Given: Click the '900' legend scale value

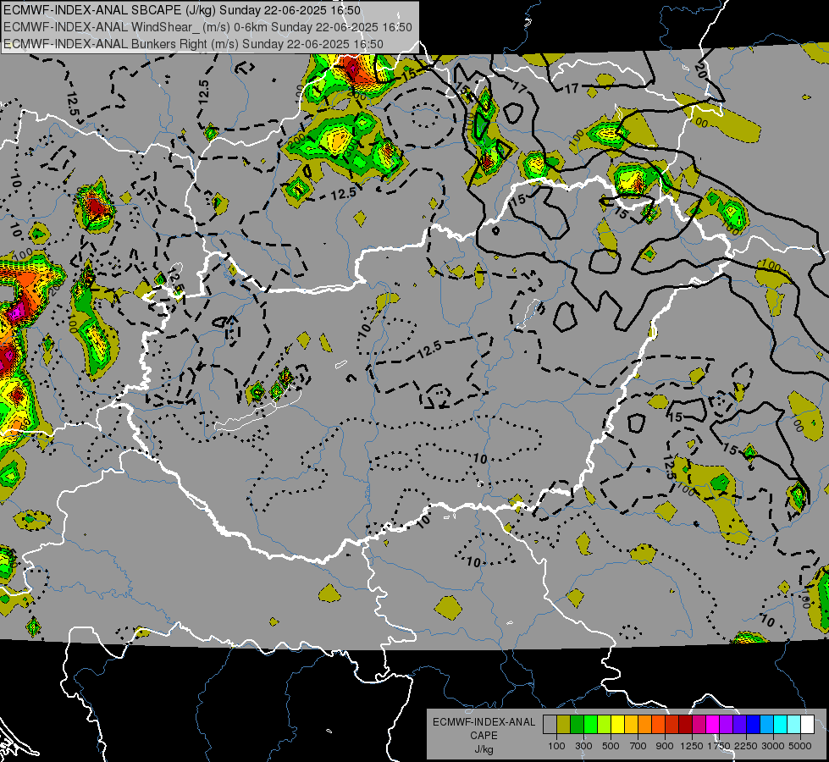Looking at the screenshot, I should tap(665, 746).
